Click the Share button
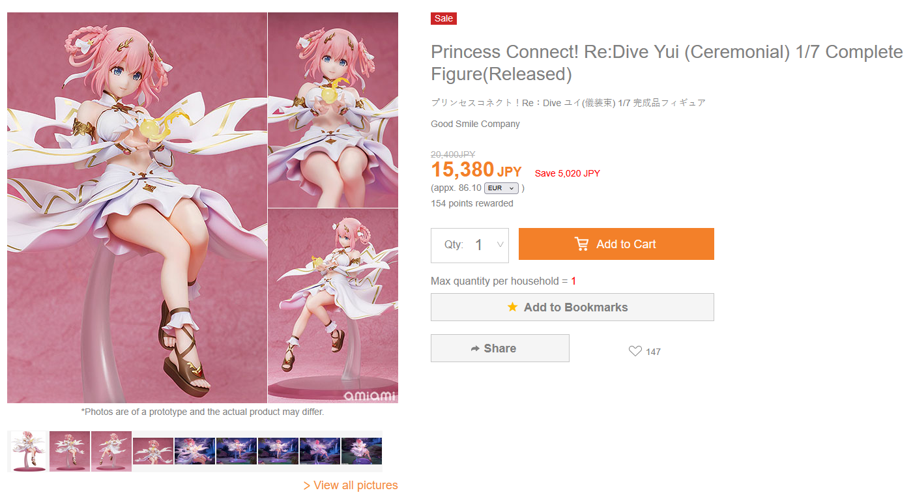Viewport: 913px width, 497px height. tap(500, 348)
